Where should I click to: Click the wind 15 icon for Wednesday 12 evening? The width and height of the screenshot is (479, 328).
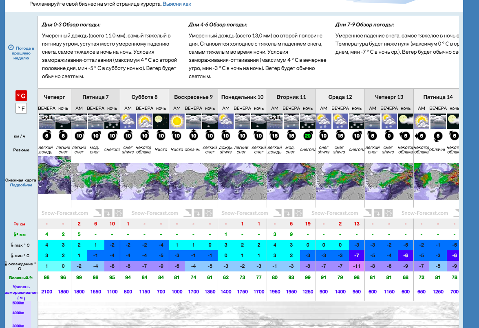[x=340, y=136]
